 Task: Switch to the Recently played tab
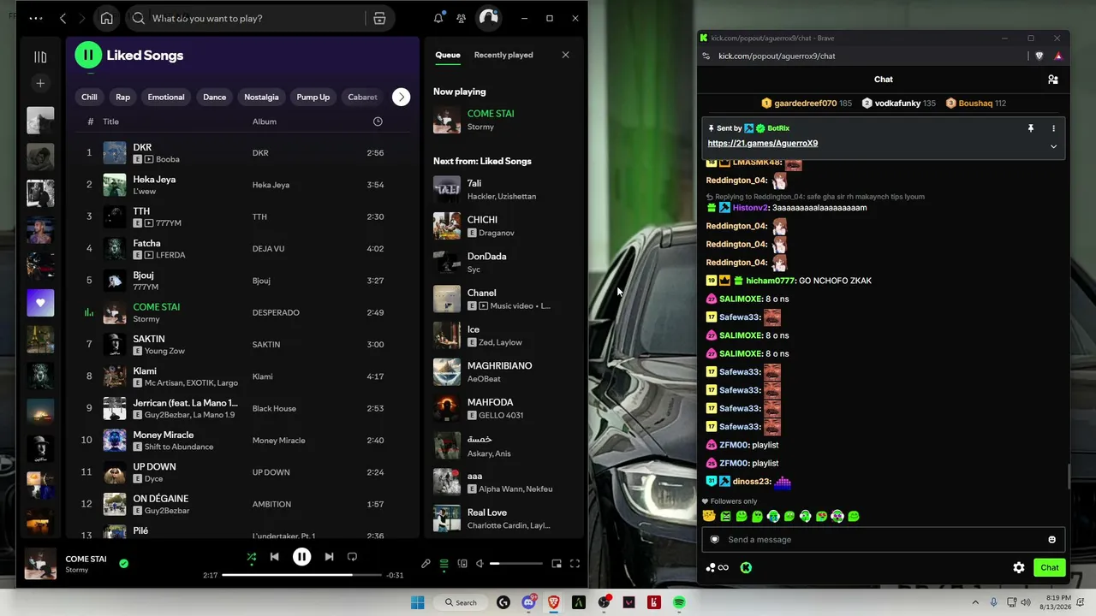[503, 55]
